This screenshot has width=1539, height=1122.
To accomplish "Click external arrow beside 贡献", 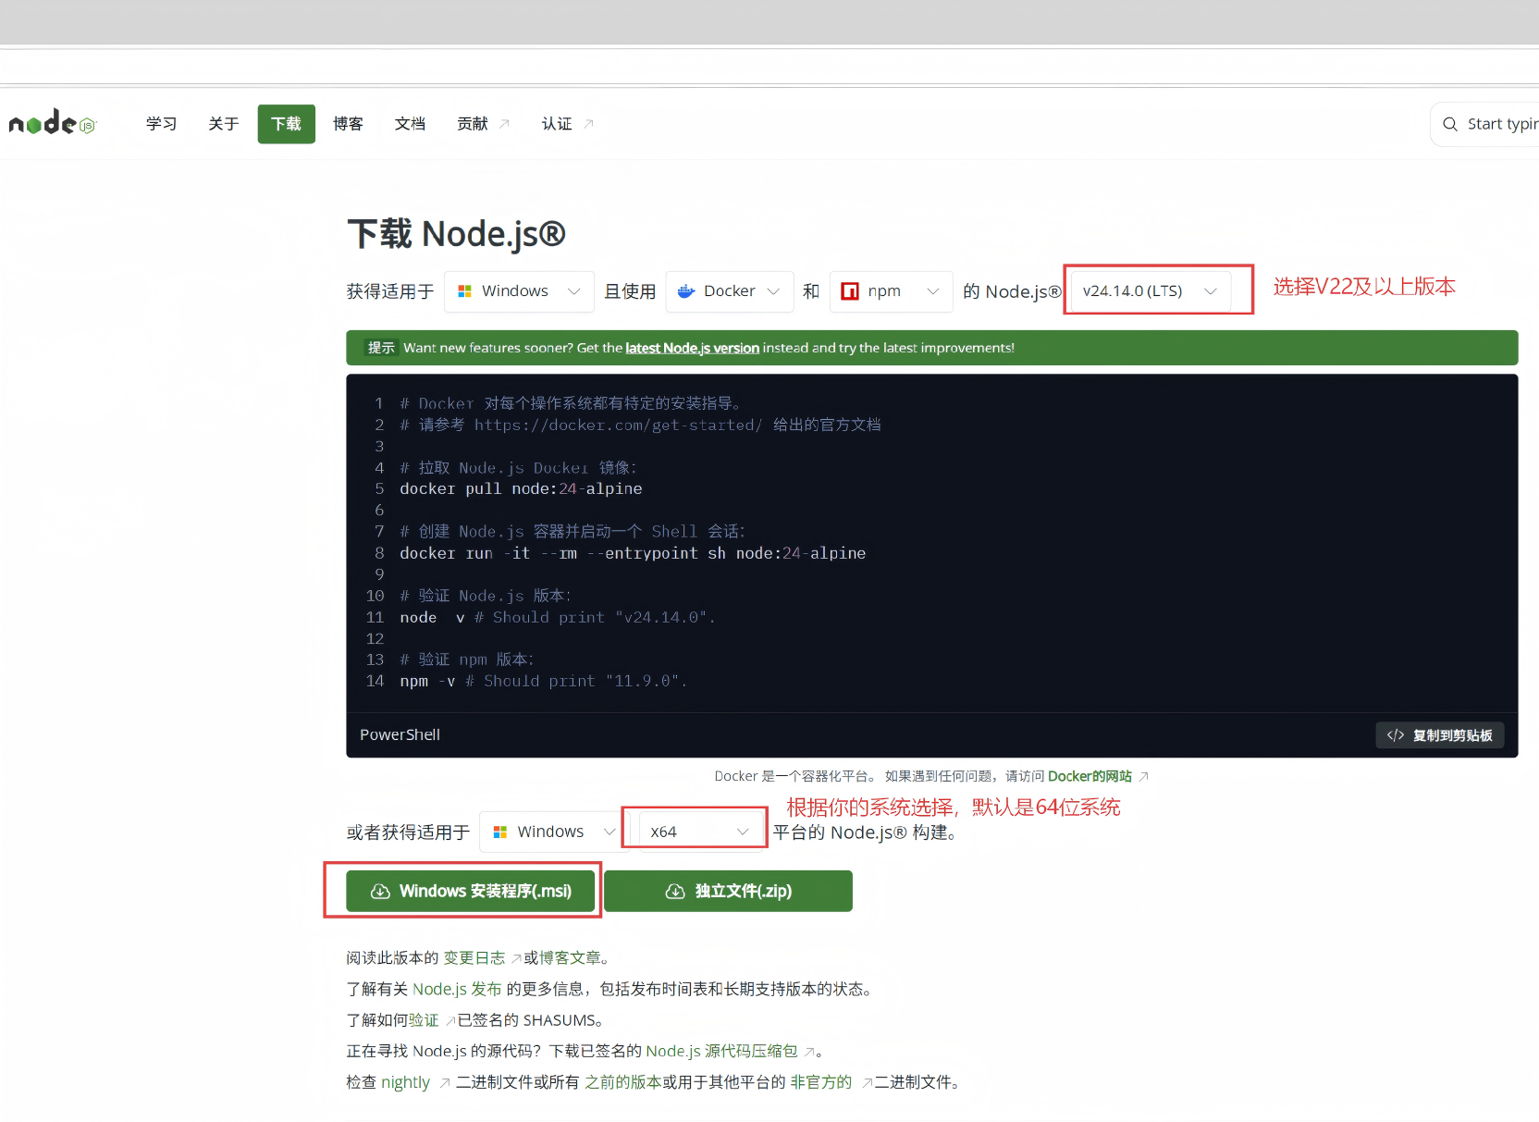I will pyautogui.click(x=504, y=124).
